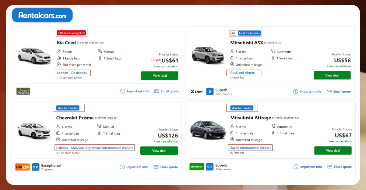Open the Rentalcars.com logo
Screen dimensions: 366x190
[x=42, y=15]
